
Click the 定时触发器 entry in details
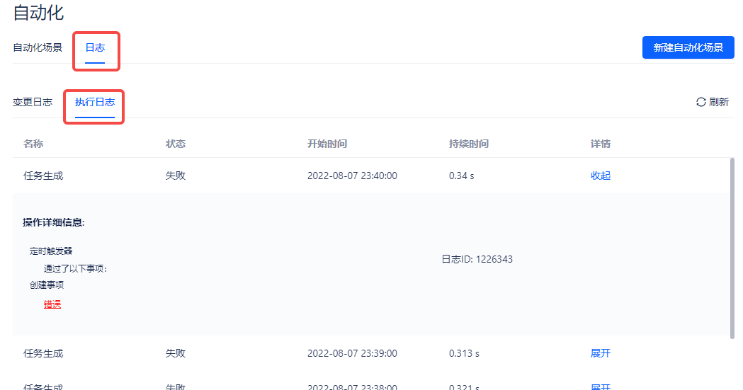[51, 251]
